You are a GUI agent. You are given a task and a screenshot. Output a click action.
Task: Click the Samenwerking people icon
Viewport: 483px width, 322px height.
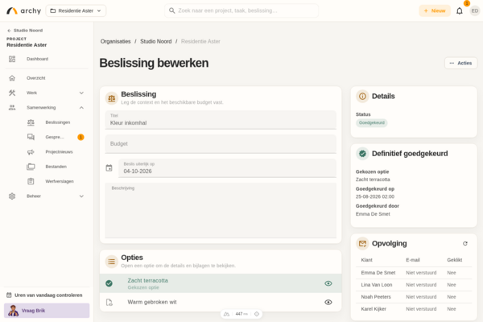[12, 108]
